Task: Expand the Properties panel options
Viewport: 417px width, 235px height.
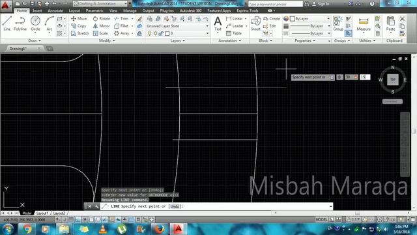Action: [305, 40]
